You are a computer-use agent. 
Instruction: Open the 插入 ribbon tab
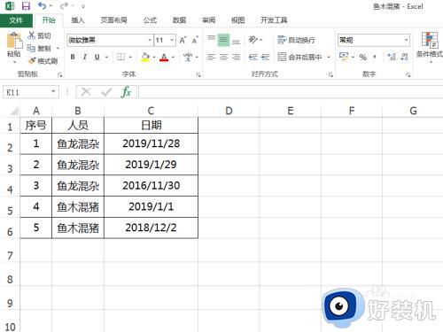tap(78, 20)
